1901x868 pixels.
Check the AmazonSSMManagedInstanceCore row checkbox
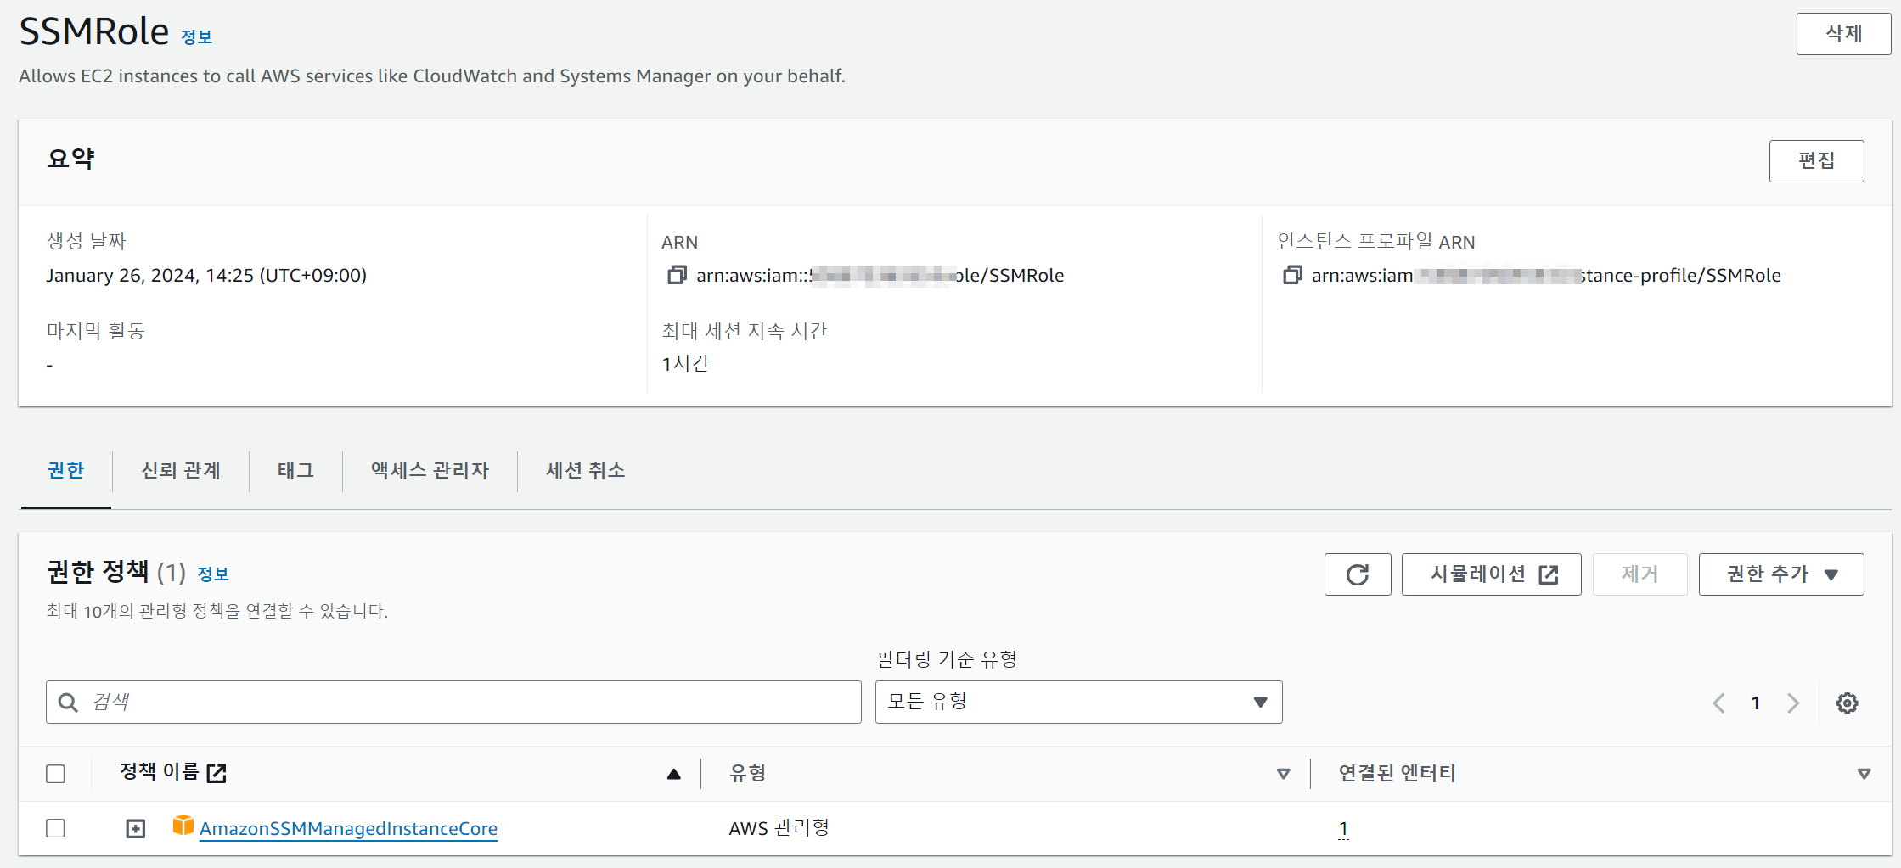(x=55, y=828)
